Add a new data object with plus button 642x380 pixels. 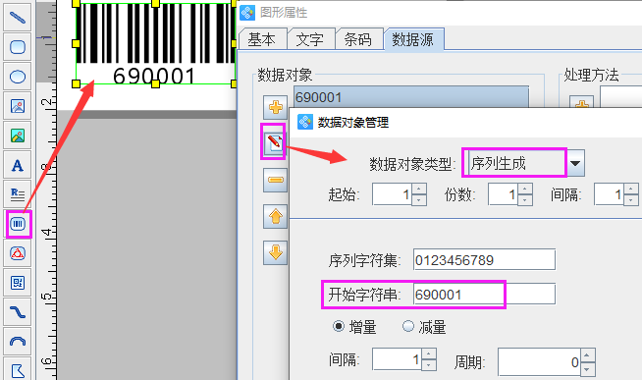pyautogui.click(x=275, y=107)
